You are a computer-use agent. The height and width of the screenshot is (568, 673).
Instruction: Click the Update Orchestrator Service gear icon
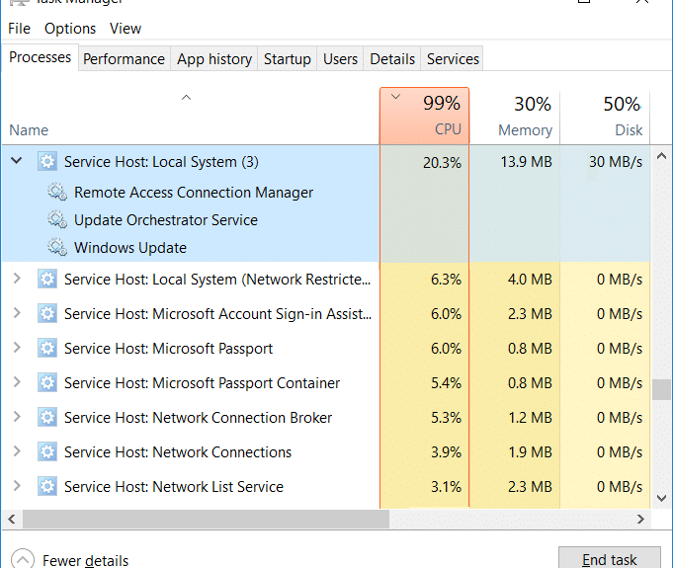[57, 220]
